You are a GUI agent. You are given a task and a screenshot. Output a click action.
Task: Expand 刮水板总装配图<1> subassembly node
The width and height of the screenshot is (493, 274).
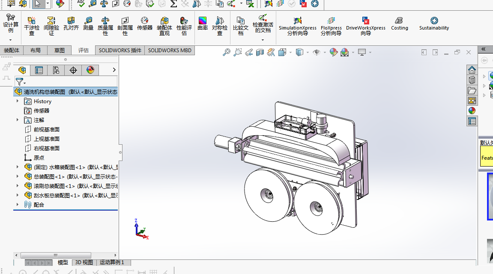tap(18, 195)
